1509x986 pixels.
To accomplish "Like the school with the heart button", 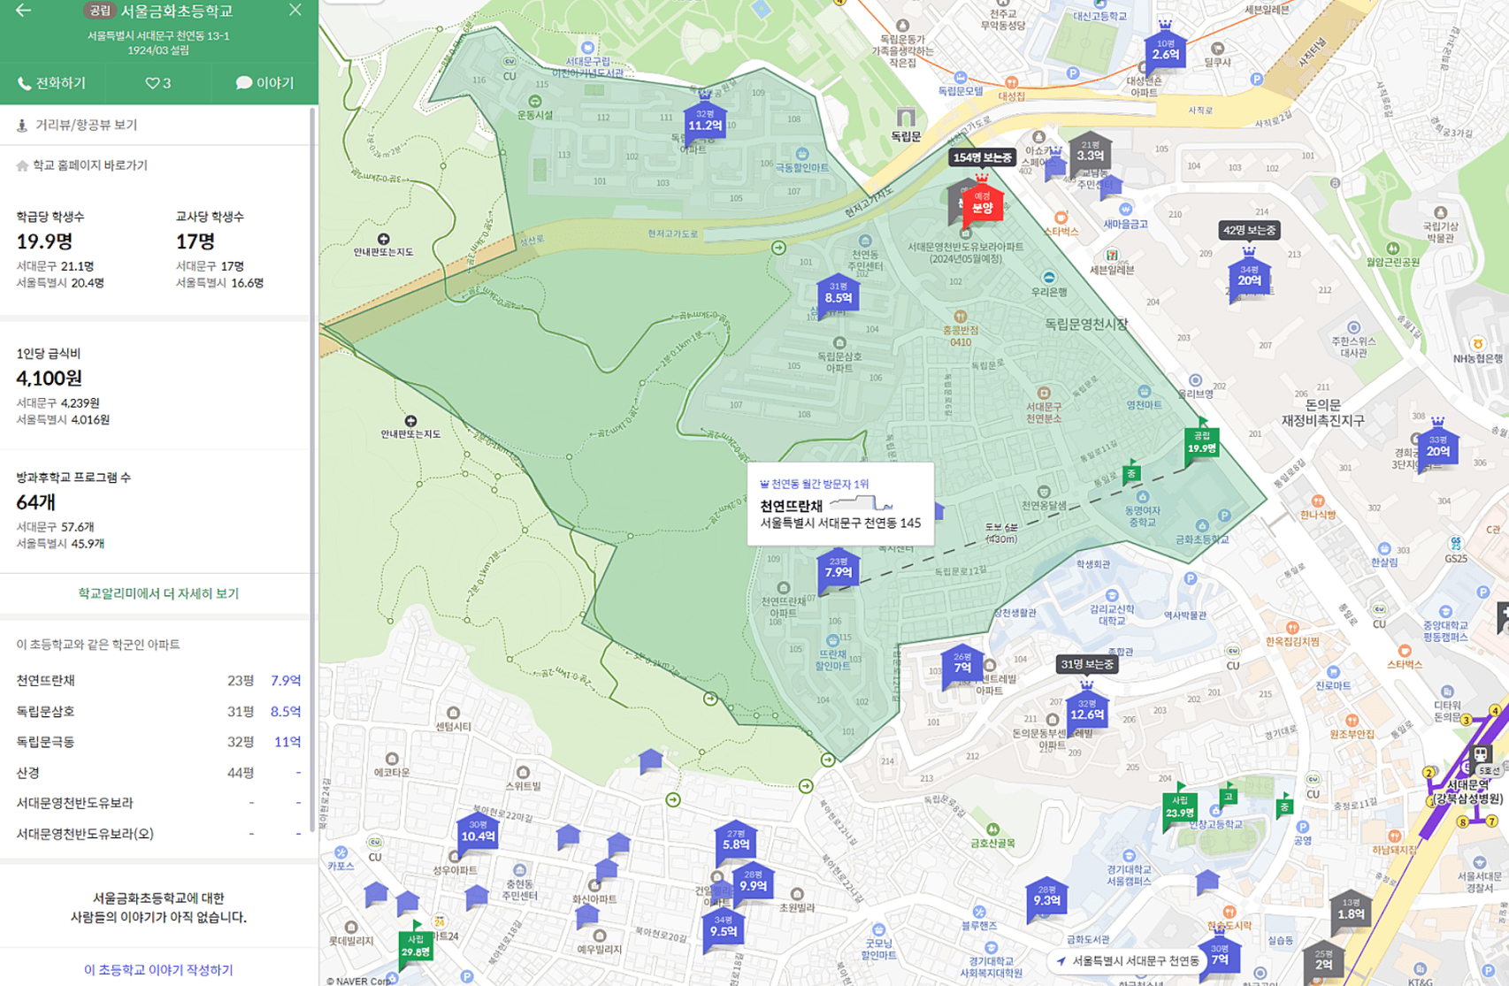I will click(158, 83).
